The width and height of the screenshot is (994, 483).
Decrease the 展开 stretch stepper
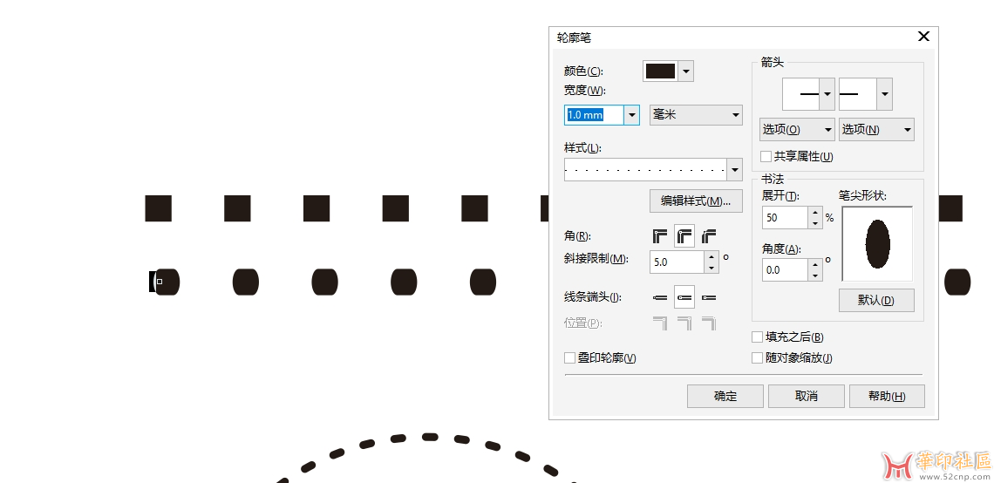(x=815, y=223)
